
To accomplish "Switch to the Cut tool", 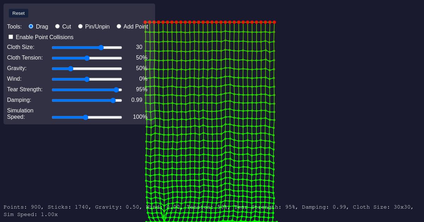I will coord(57,26).
